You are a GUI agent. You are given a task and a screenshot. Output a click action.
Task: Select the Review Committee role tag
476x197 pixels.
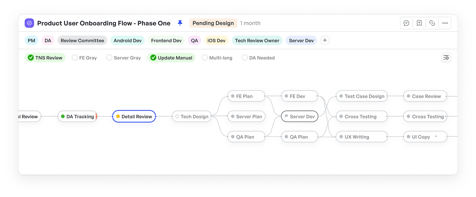(x=82, y=41)
